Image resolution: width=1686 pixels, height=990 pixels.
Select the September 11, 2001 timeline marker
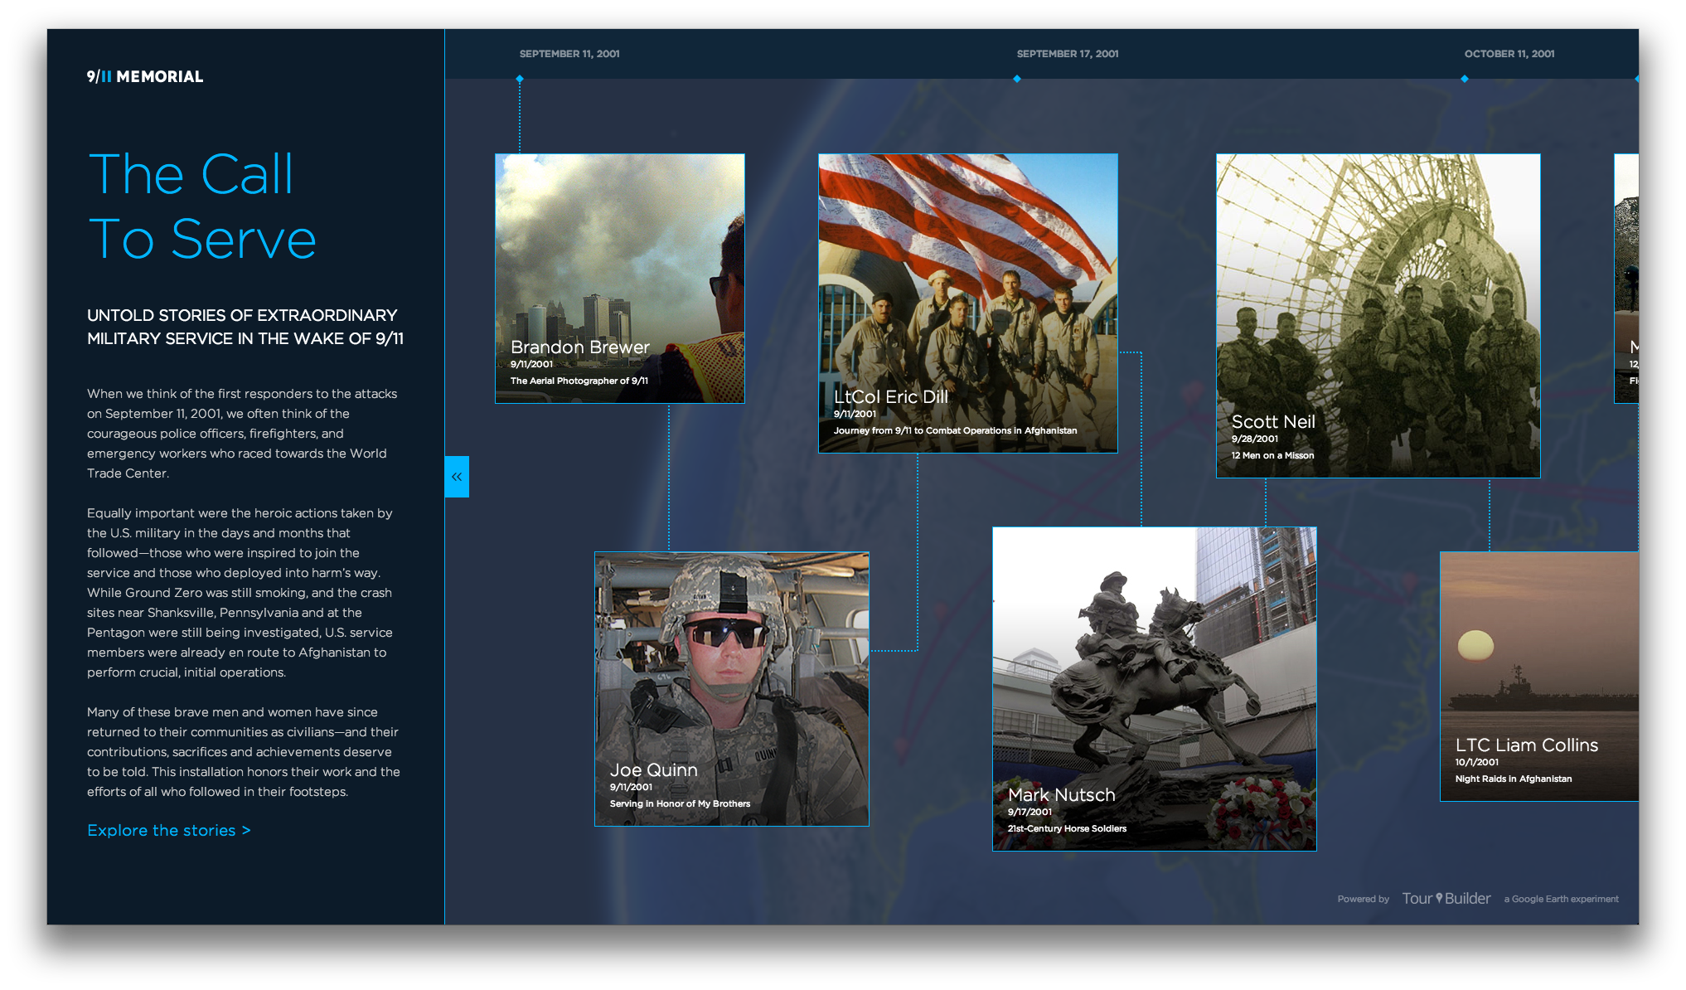click(x=520, y=79)
